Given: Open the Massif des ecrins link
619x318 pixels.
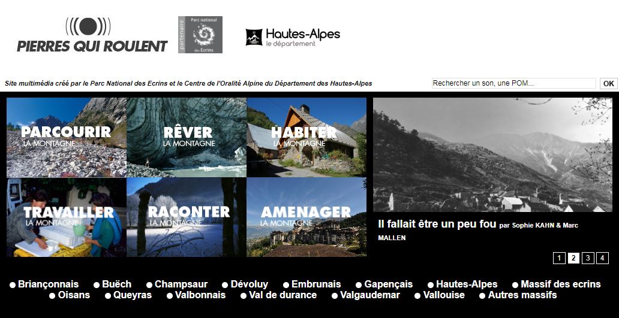Looking at the screenshot, I should click(561, 284).
